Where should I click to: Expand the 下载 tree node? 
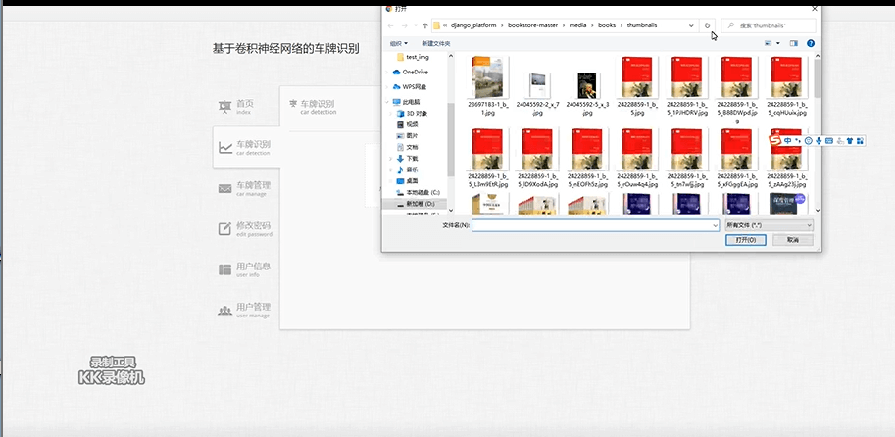[x=391, y=158]
